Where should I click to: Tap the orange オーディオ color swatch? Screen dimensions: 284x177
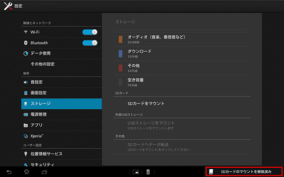pos(120,39)
